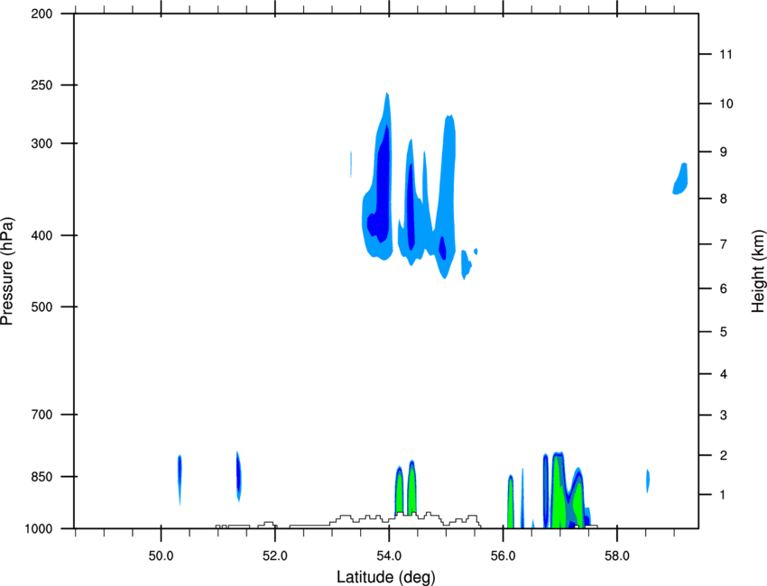Select the 200 pressure tick label
Image resolution: width=767 pixels, height=586 pixels.
coord(42,14)
